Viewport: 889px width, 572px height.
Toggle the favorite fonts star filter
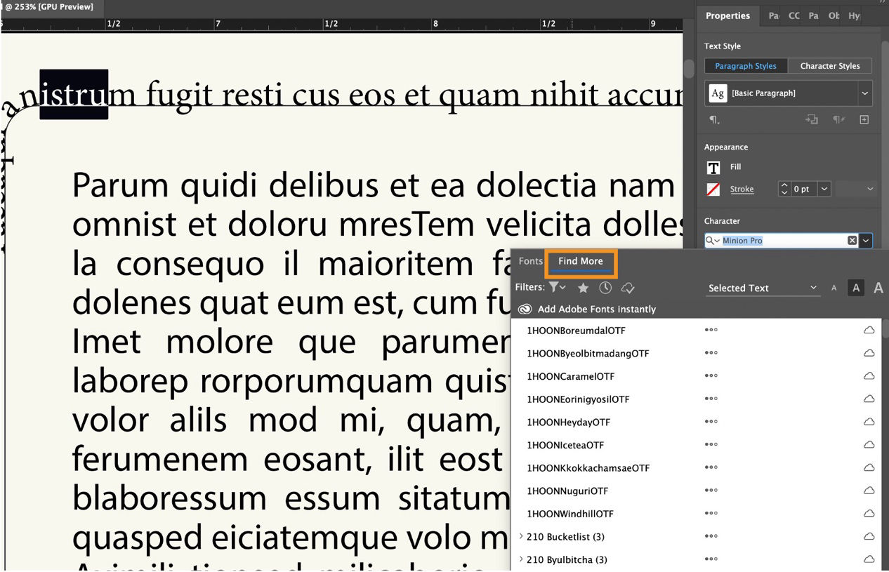tap(583, 288)
